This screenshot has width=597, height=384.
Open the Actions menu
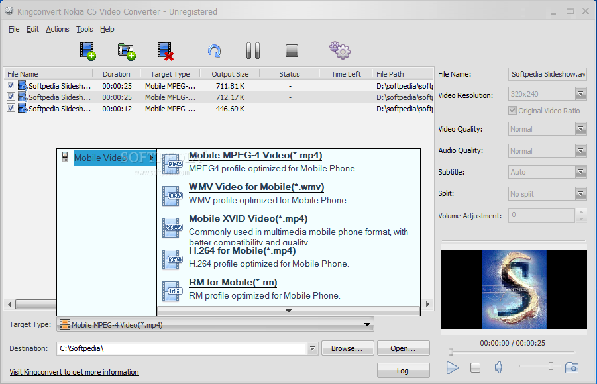(58, 29)
